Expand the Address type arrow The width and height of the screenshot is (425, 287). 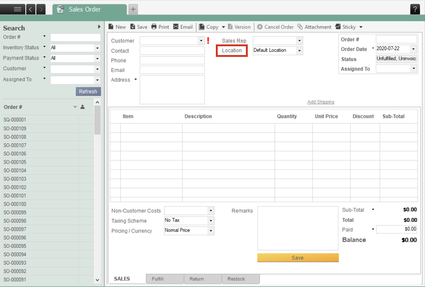click(x=135, y=79)
